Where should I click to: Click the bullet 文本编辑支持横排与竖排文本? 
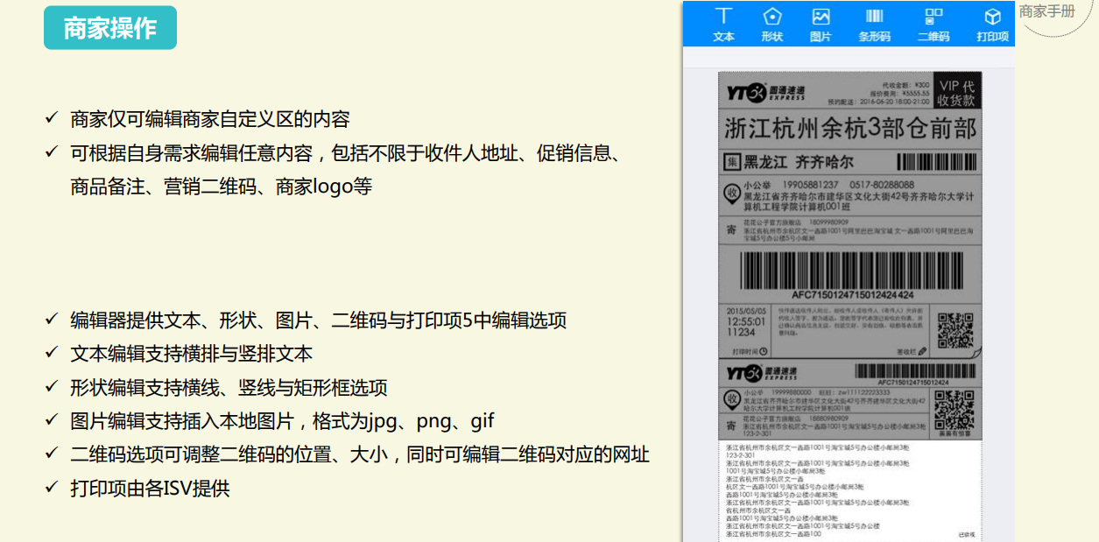click(191, 354)
